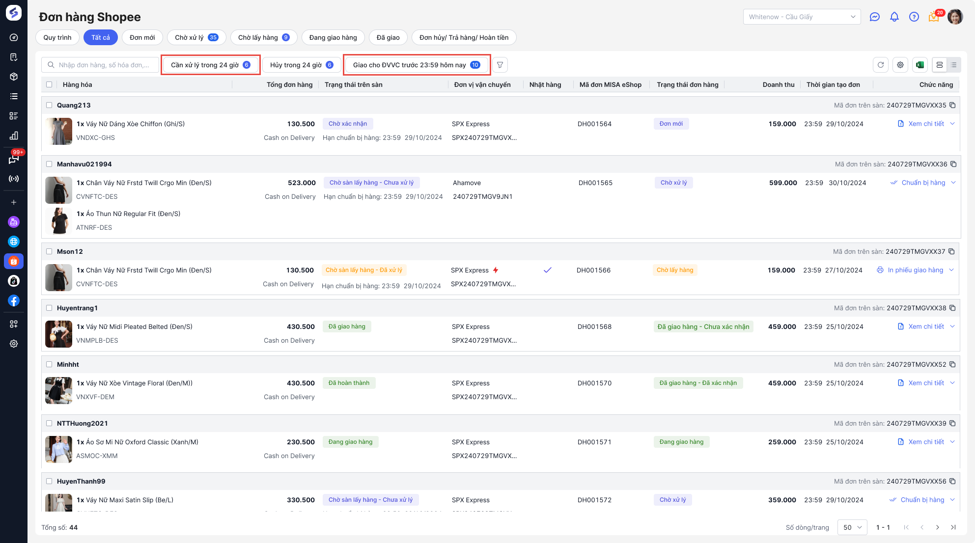Click the order search input field
975x543 pixels.
coord(104,65)
